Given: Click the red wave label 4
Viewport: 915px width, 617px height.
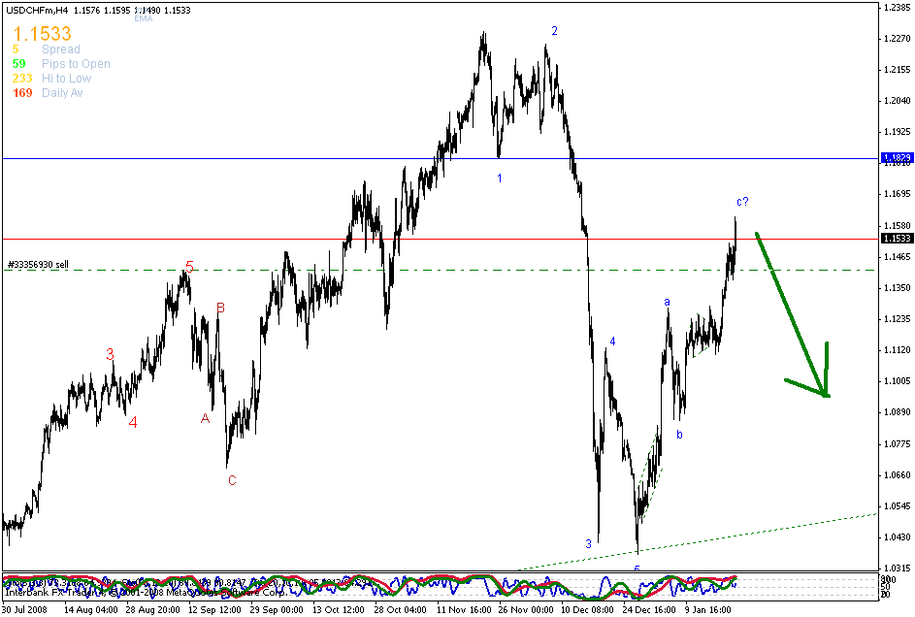Looking at the screenshot, I should [133, 422].
